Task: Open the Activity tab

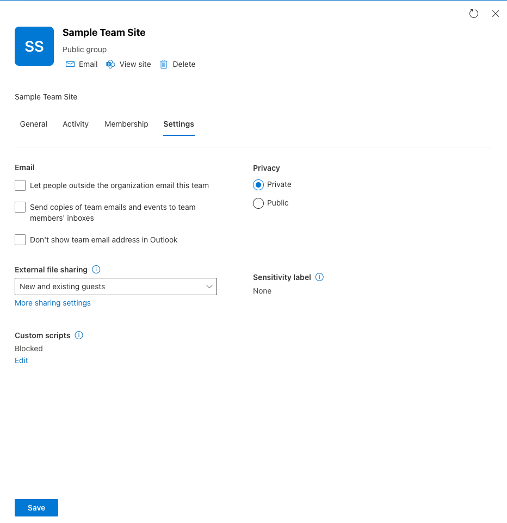Action: pyautogui.click(x=76, y=124)
